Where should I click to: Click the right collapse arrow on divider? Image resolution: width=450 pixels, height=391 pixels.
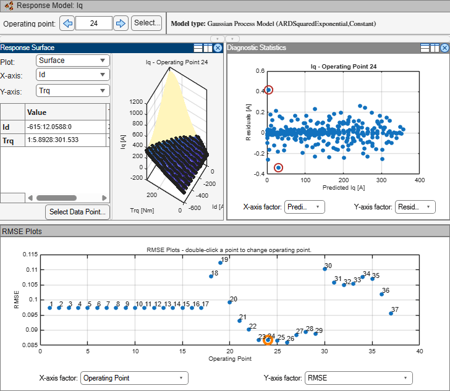[232, 38]
